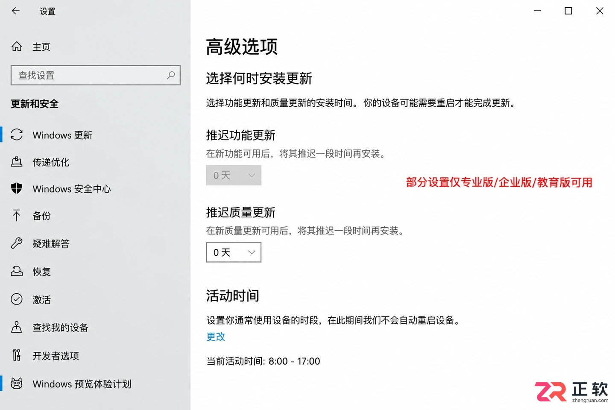Click the 查找我的设备 person icon
The image size is (615, 410).
pos(17,327)
